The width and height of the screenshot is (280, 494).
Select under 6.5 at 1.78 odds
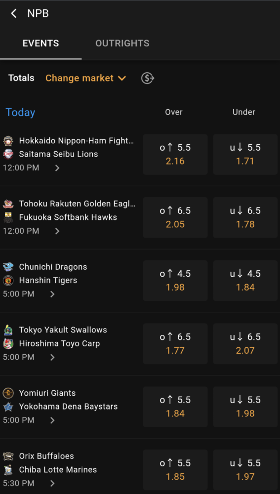(245, 217)
